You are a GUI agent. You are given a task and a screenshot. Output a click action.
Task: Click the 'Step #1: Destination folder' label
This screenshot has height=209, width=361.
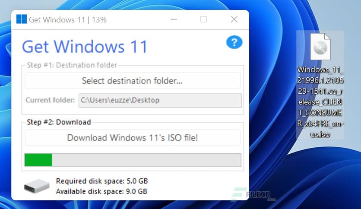tap(72, 65)
